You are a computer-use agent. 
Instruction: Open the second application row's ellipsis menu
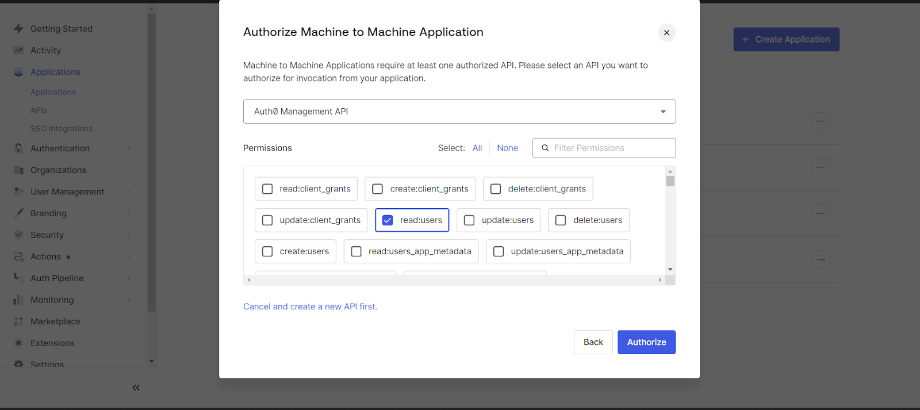point(821,167)
